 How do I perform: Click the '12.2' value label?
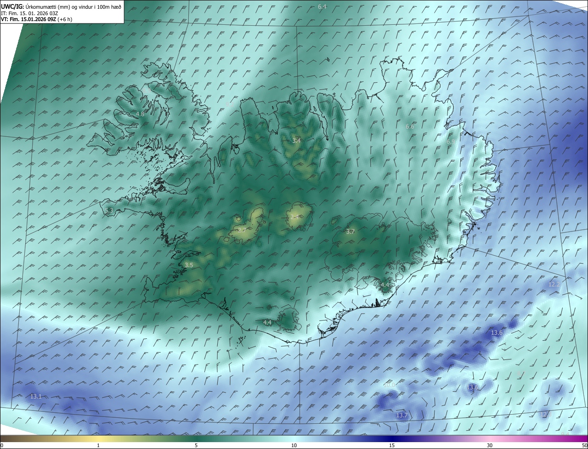554,284
